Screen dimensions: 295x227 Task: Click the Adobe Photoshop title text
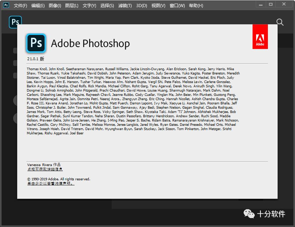[x=90, y=43]
